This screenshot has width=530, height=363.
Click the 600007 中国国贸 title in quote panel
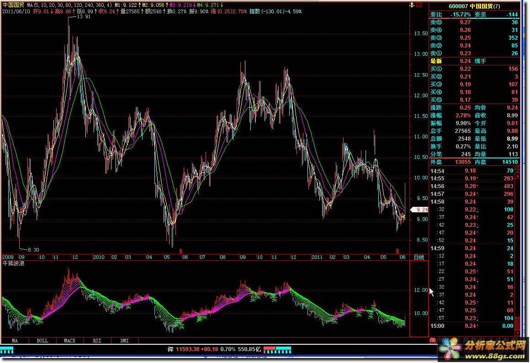[x=474, y=6]
